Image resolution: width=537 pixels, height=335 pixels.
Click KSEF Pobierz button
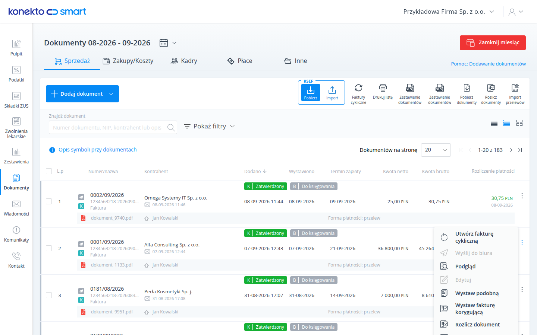311,92
